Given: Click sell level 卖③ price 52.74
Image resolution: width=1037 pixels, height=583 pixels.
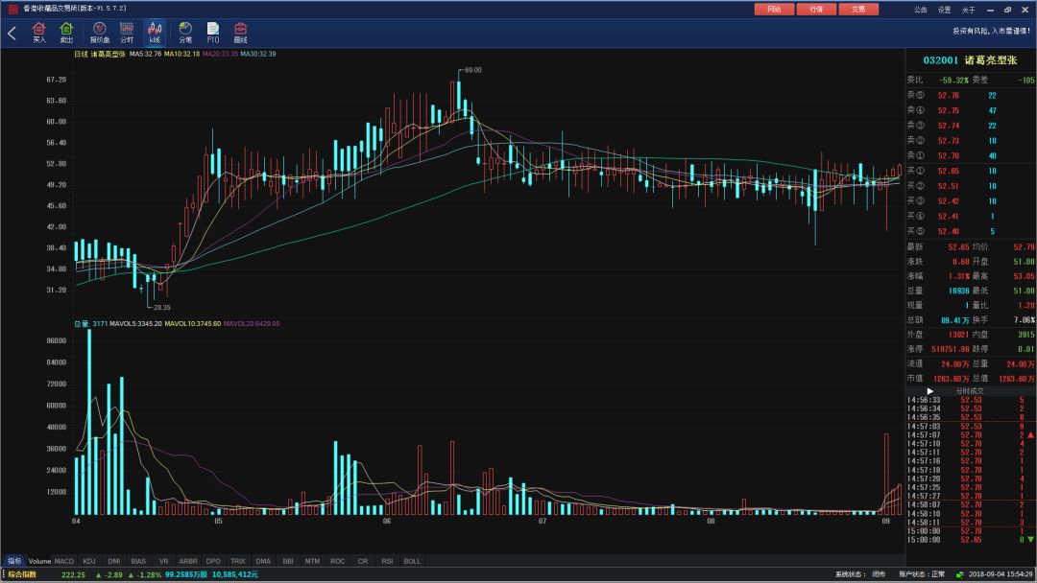Looking at the screenshot, I should click(949, 126).
